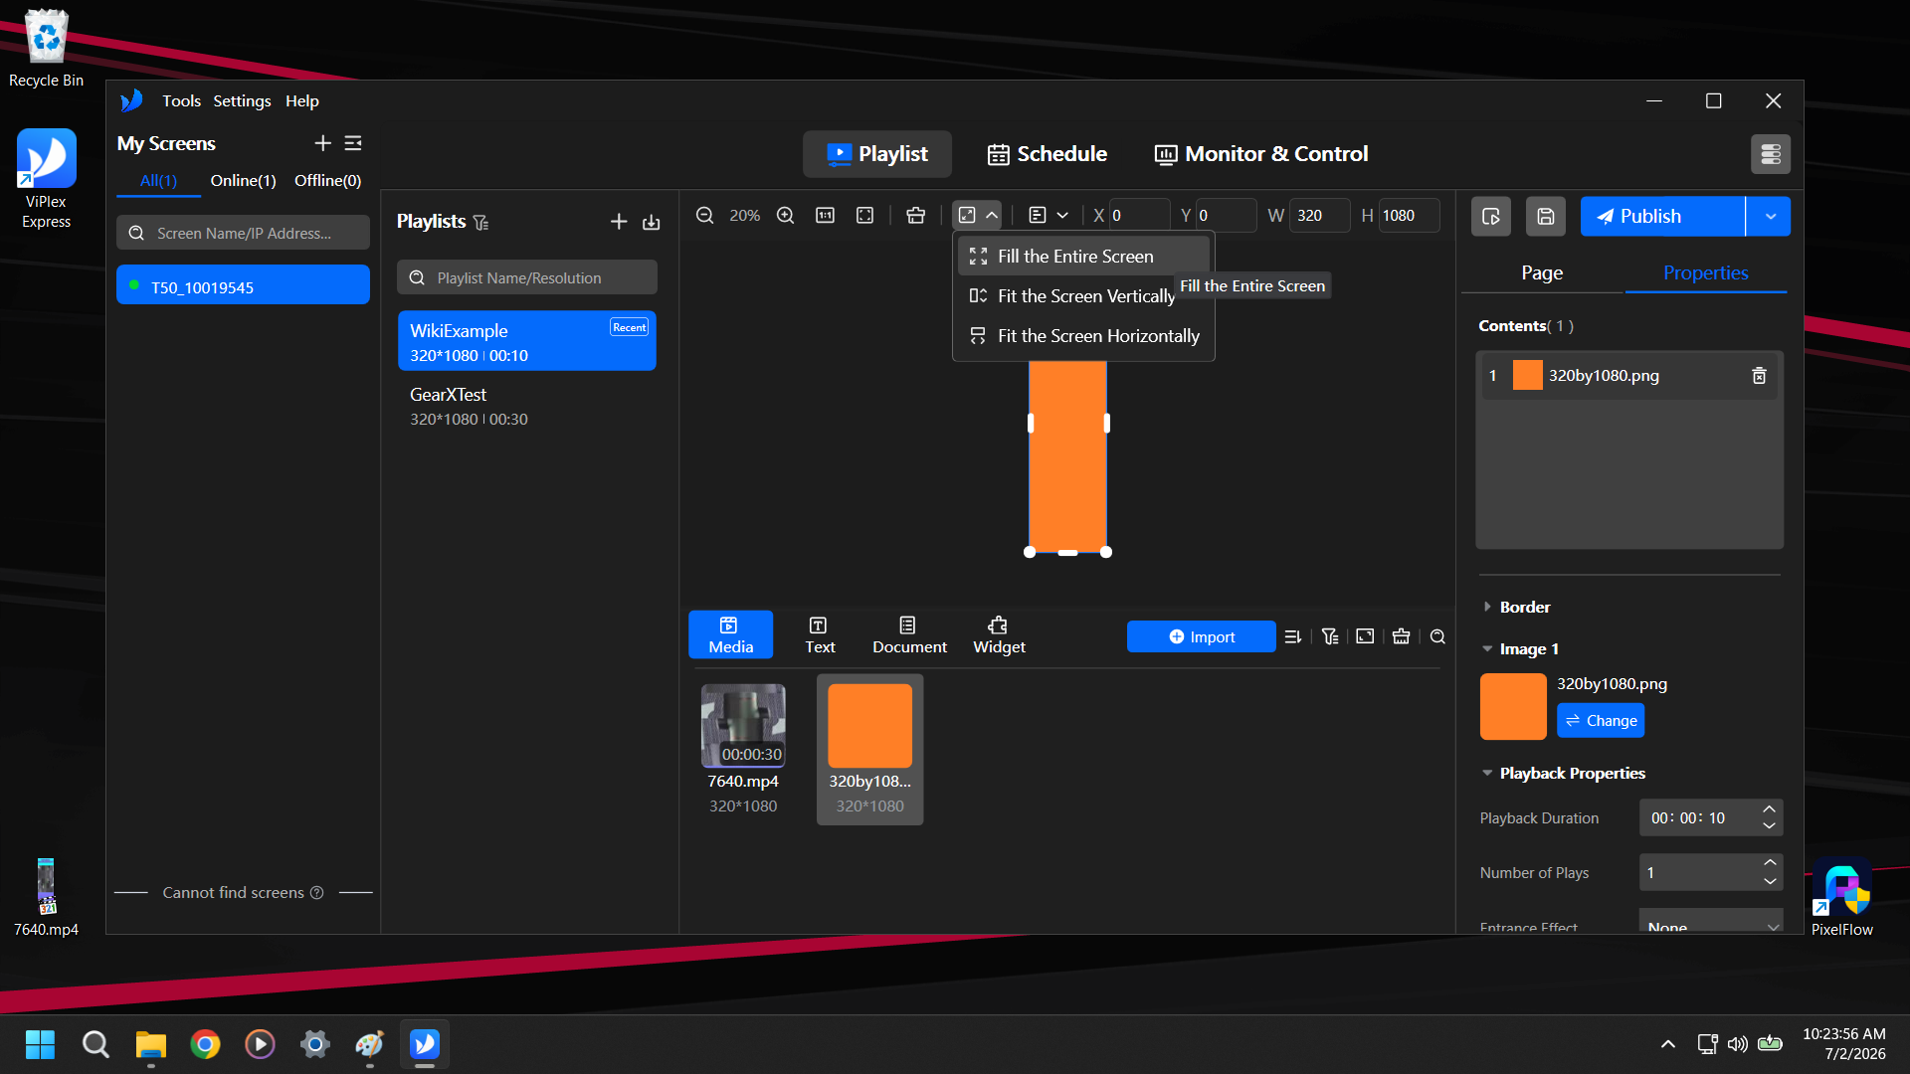1910x1074 pixels.
Task: Click the Change image button
Action: [x=1600, y=720]
